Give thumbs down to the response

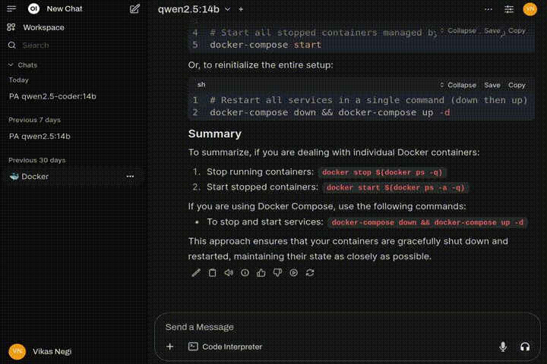pyautogui.click(x=277, y=273)
